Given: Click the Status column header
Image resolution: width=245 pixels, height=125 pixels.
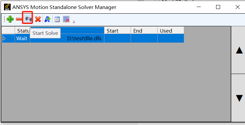Looking at the screenshot, I should tap(23, 30).
